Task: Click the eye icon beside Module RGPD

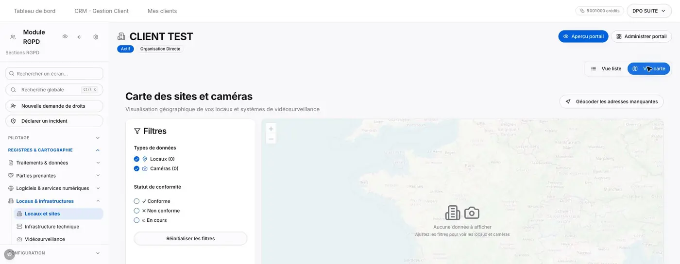Action: point(65,36)
